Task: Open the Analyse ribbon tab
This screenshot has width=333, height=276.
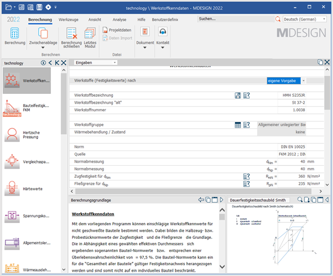Action: [x=119, y=20]
